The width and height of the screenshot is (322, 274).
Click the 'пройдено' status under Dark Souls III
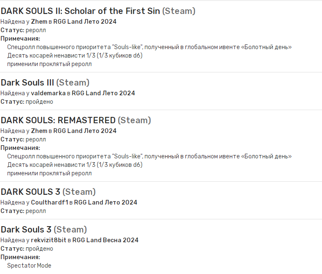[39, 102]
